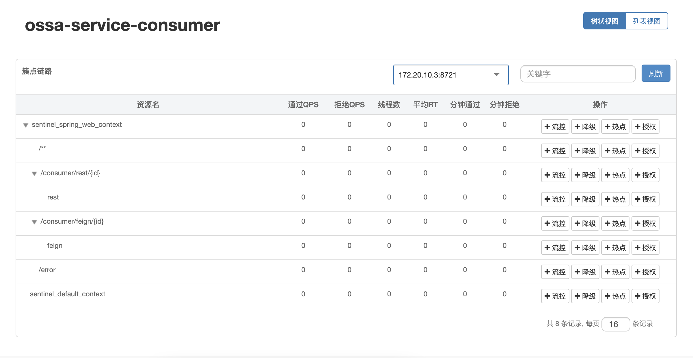The height and width of the screenshot is (358, 693).
Task: Click the 分钟通过 column header
Action: (465, 105)
